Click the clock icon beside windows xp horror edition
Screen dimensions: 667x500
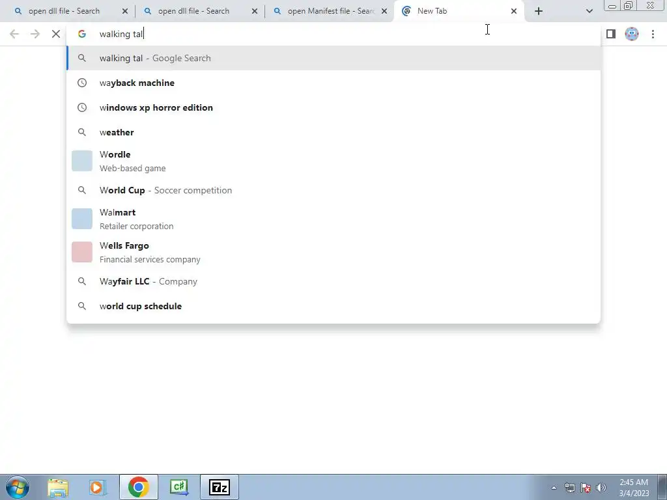point(82,107)
